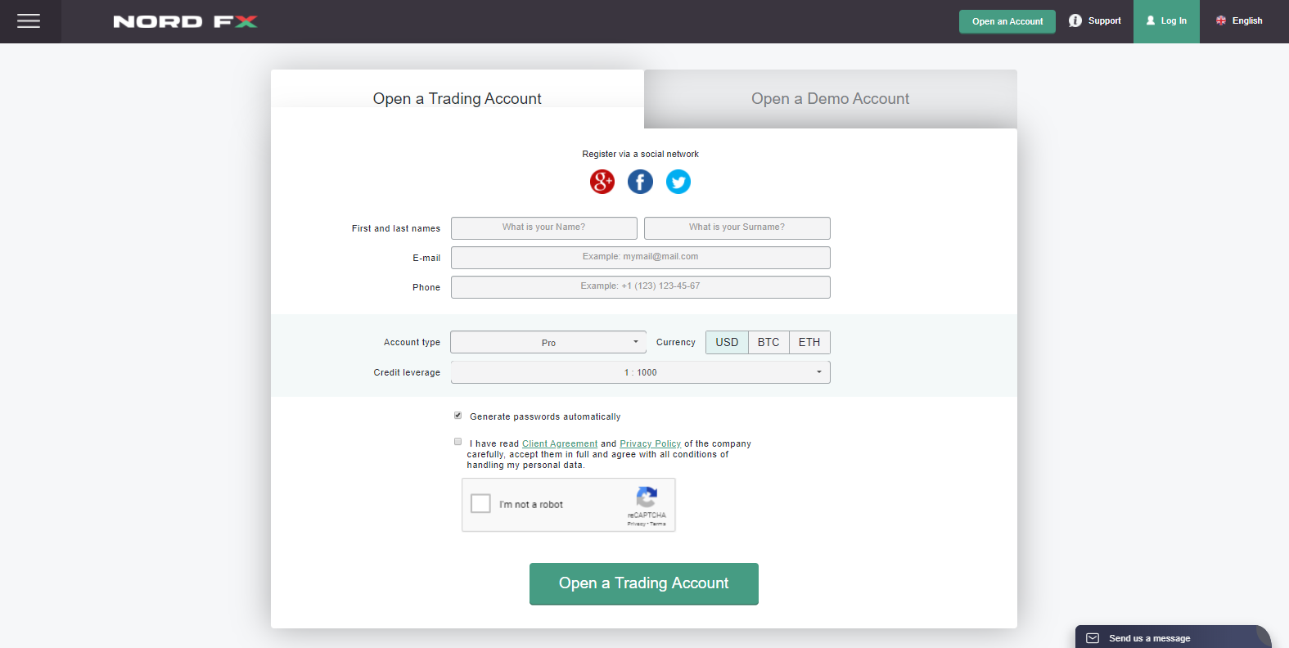This screenshot has height=648, width=1289.
Task: Click the first name input field
Action: (544, 227)
